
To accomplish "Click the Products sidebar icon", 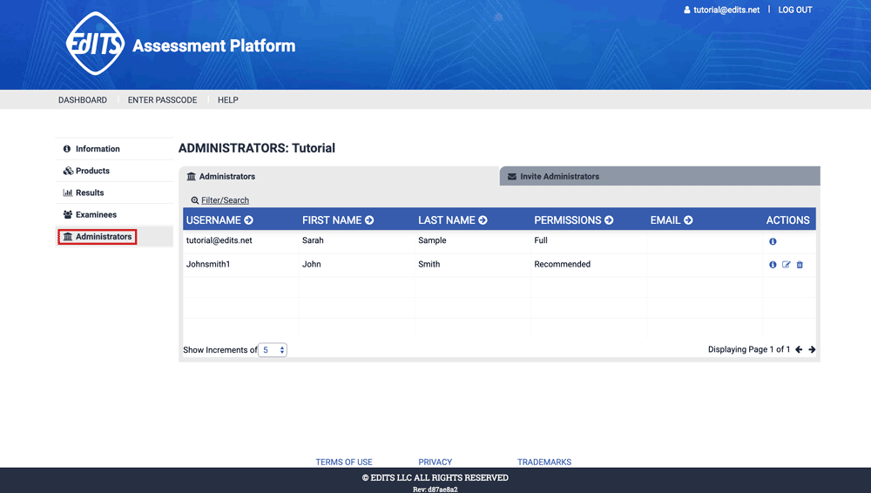I will (68, 171).
